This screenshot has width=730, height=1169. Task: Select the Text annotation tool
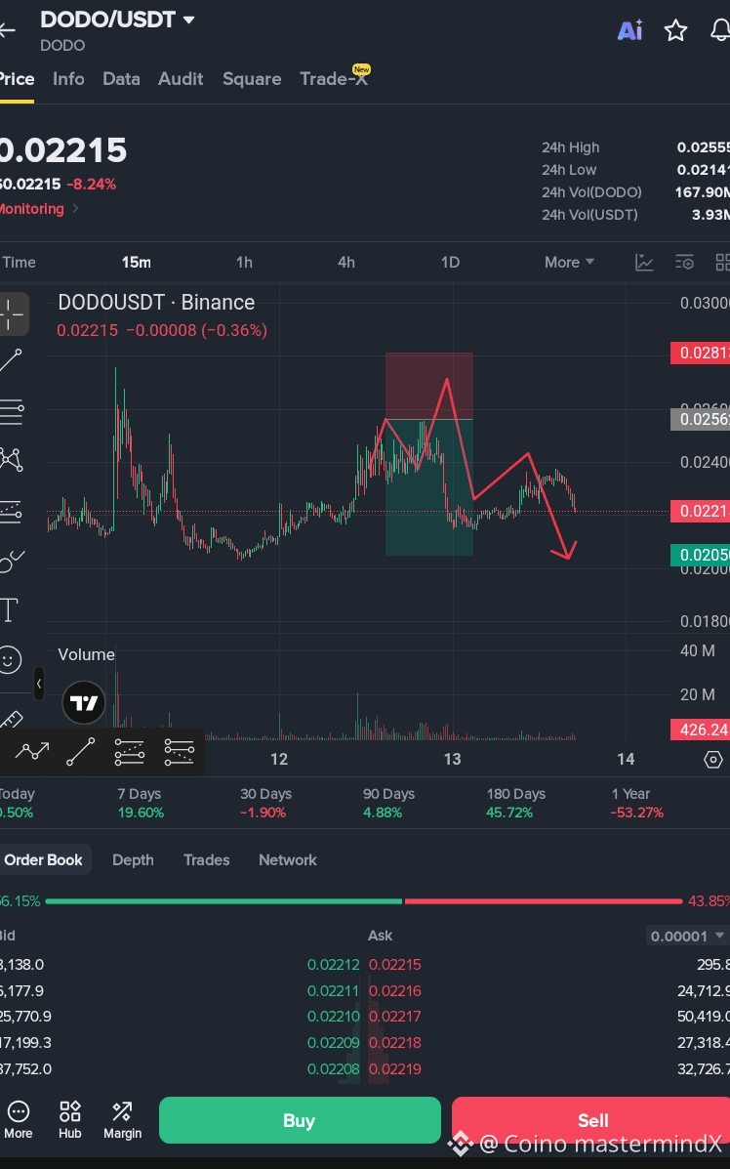[x=9, y=609]
